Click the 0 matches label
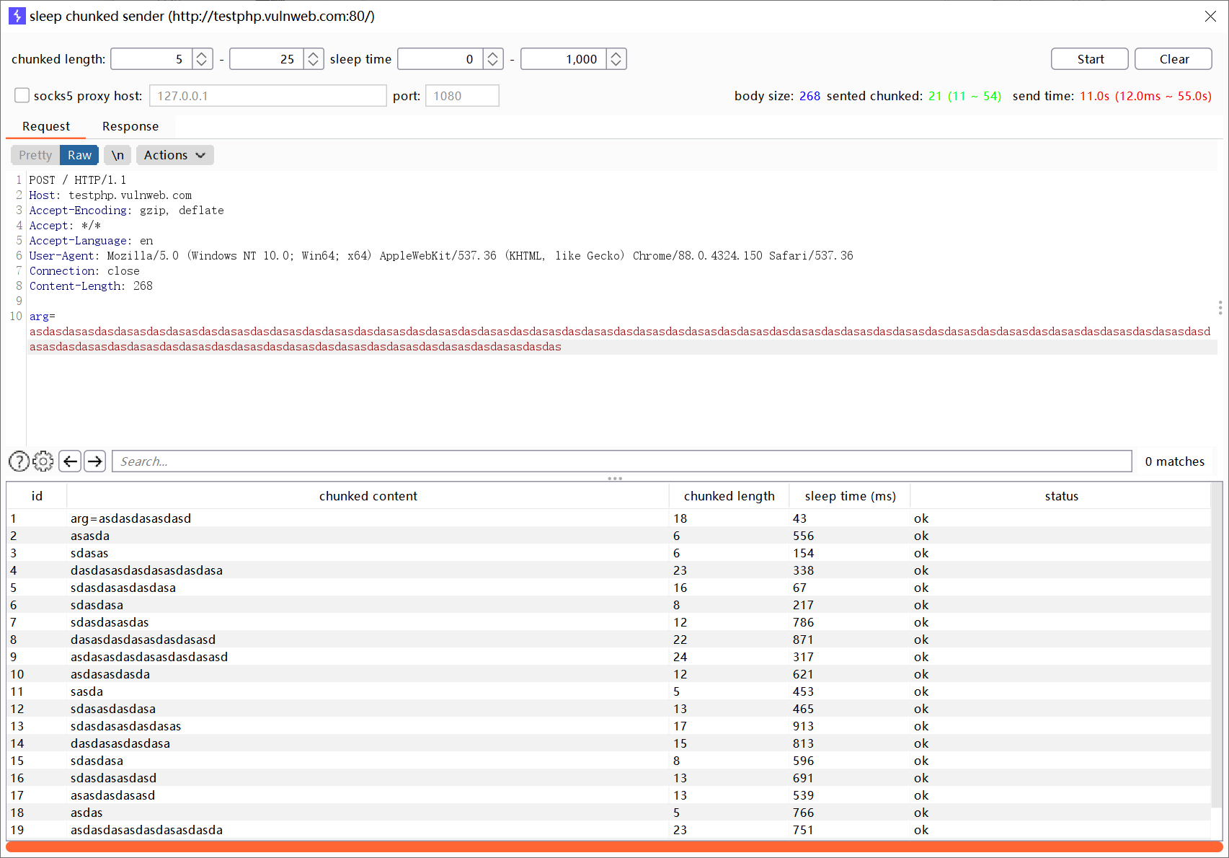The image size is (1229, 858). click(1174, 461)
